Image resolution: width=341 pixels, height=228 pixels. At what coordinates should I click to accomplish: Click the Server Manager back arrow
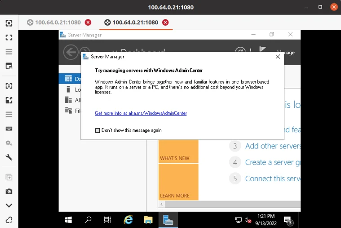(x=71, y=52)
